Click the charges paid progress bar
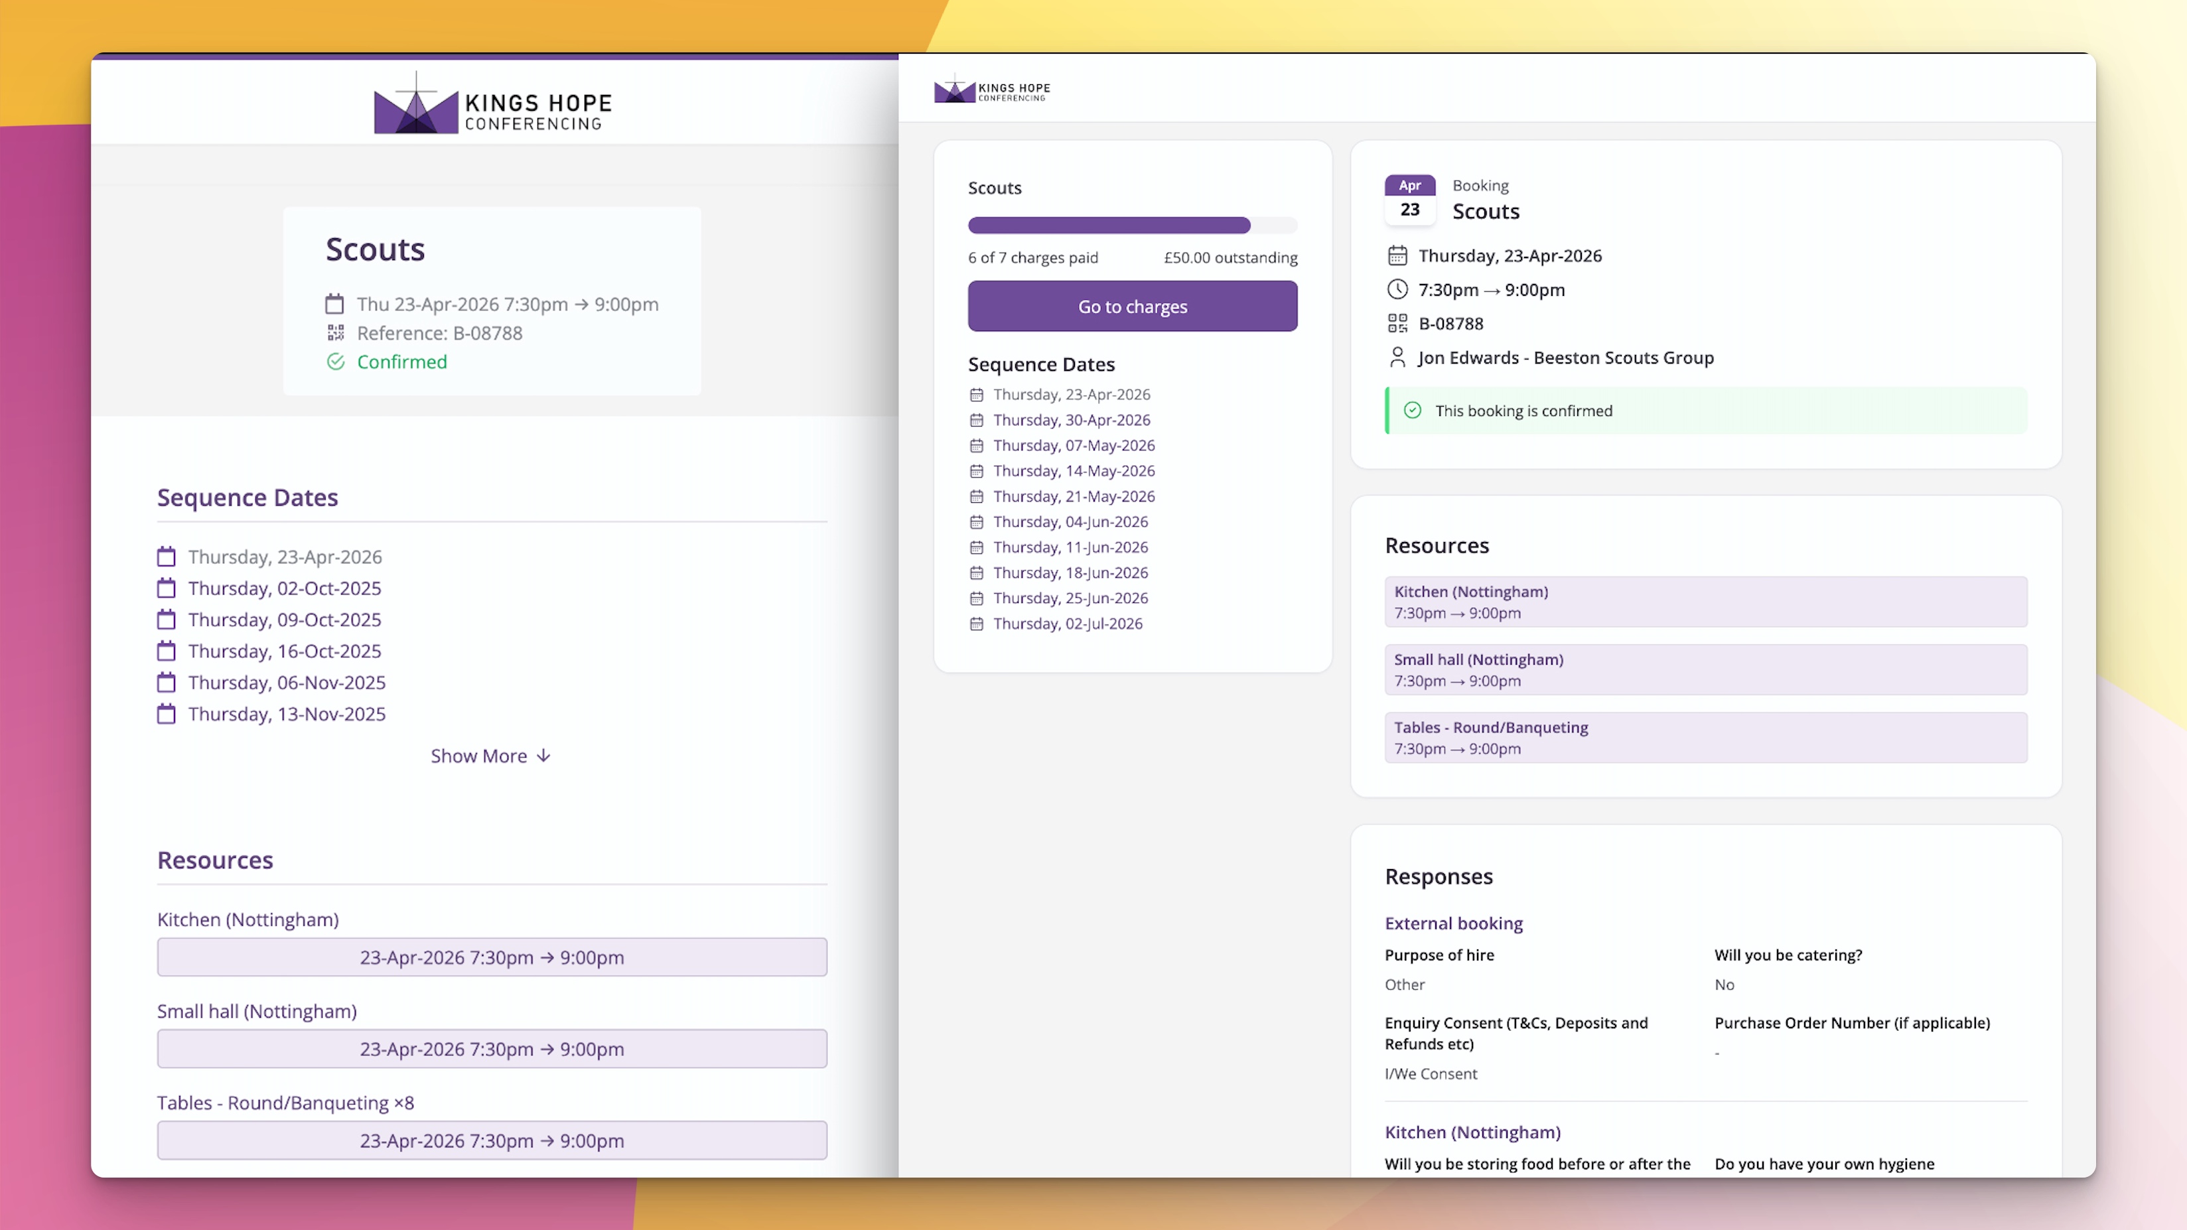2187x1230 pixels. click(x=1133, y=225)
